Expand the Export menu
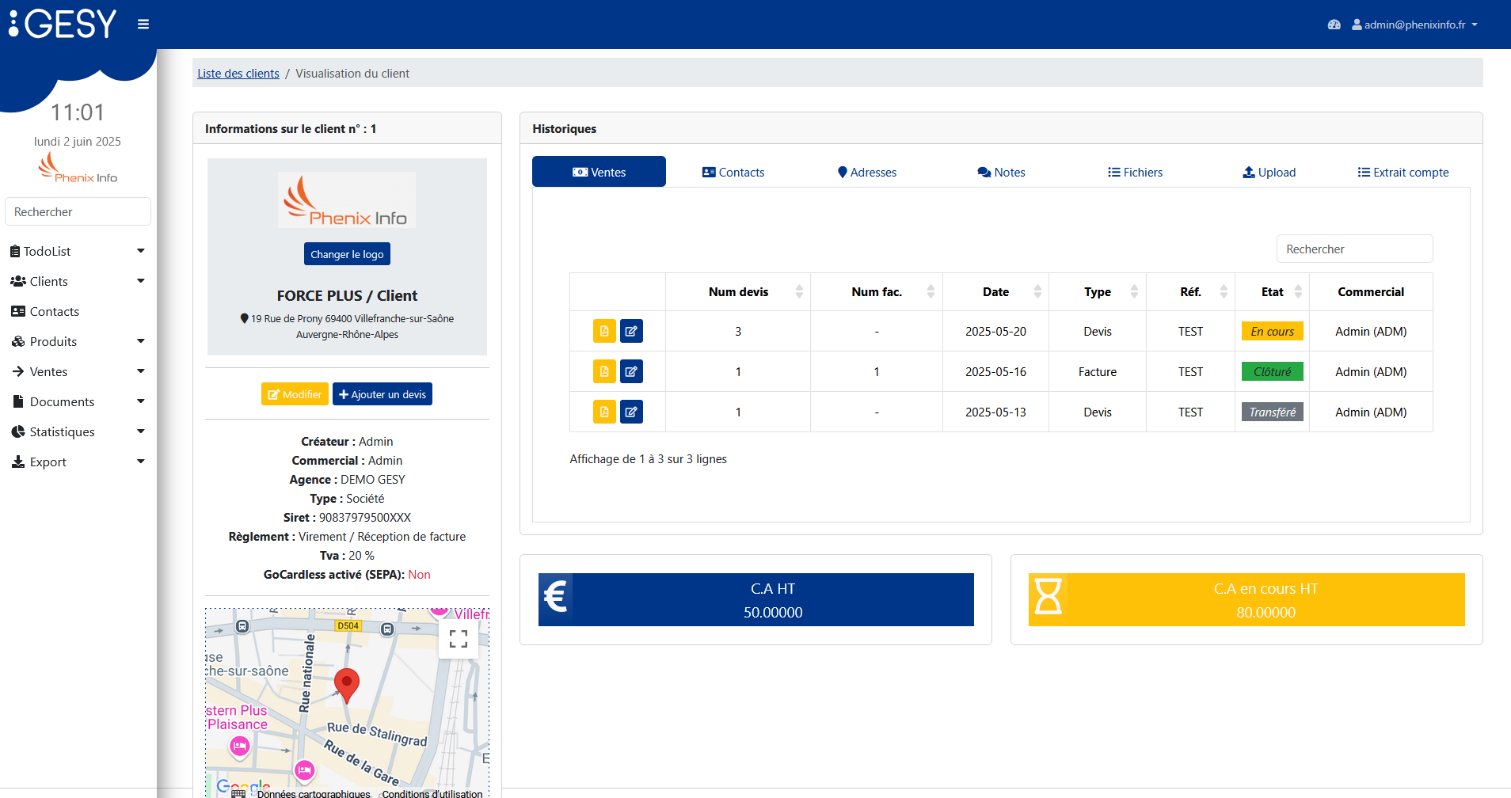The width and height of the screenshot is (1511, 798). tap(78, 462)
